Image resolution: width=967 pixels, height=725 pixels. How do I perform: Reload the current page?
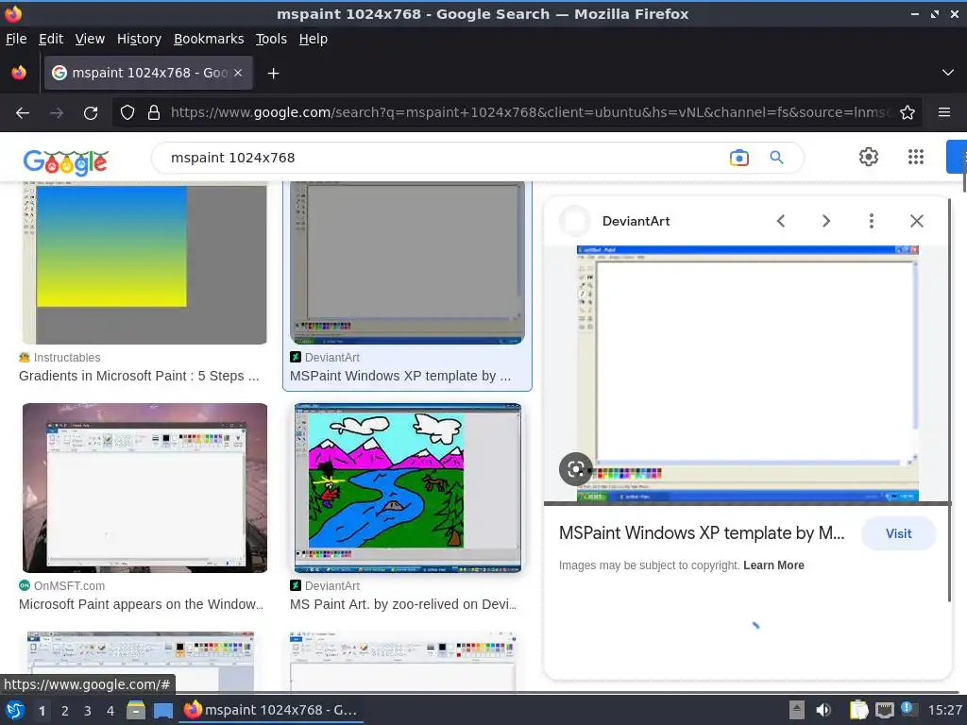91,113
